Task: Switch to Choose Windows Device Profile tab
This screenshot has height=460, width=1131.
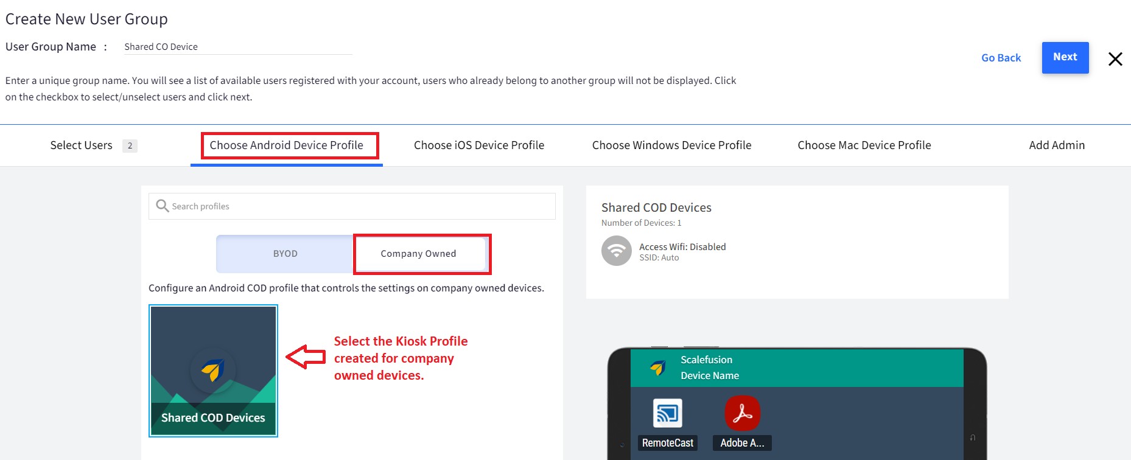Action: [671, 145]
